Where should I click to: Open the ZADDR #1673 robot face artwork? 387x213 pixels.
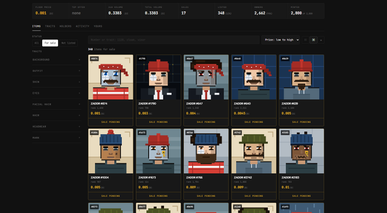point(158,151)
